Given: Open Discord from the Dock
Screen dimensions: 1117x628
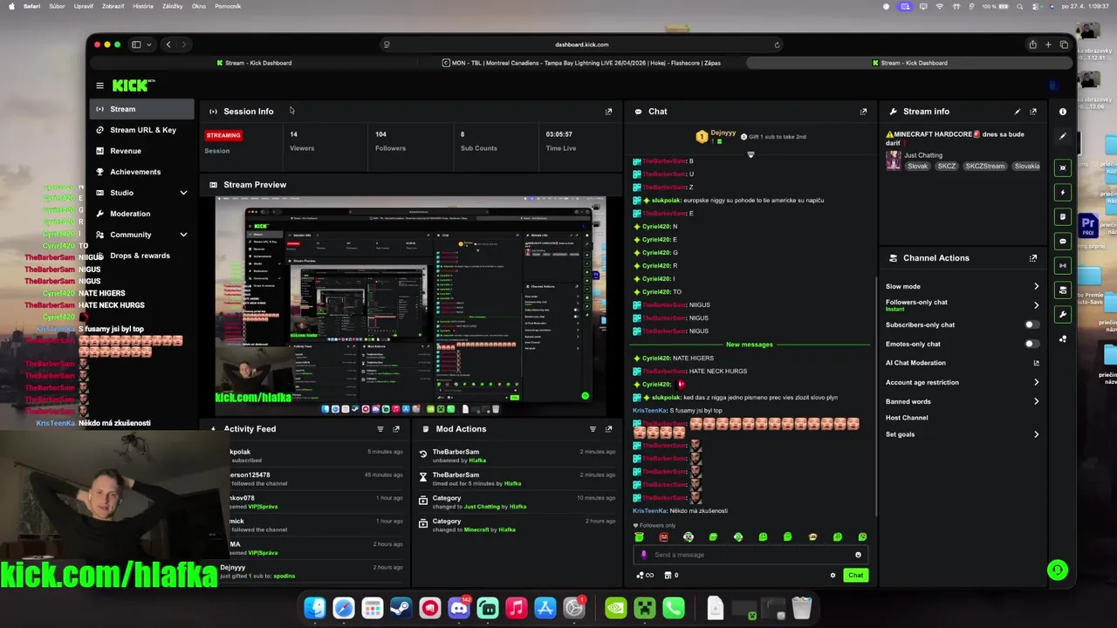Looking at the screenshot, I should 459,608.
